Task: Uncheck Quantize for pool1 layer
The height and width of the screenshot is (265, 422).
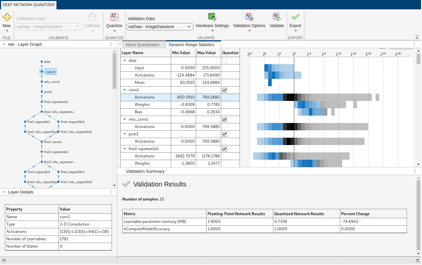Action: click(225, 134)
